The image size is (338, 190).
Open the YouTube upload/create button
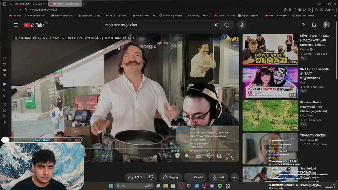303,25
